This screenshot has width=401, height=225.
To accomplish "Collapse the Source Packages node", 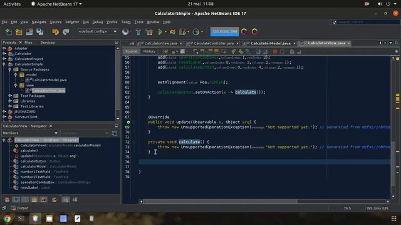I will pyautogui.click(x=10, y=69).
